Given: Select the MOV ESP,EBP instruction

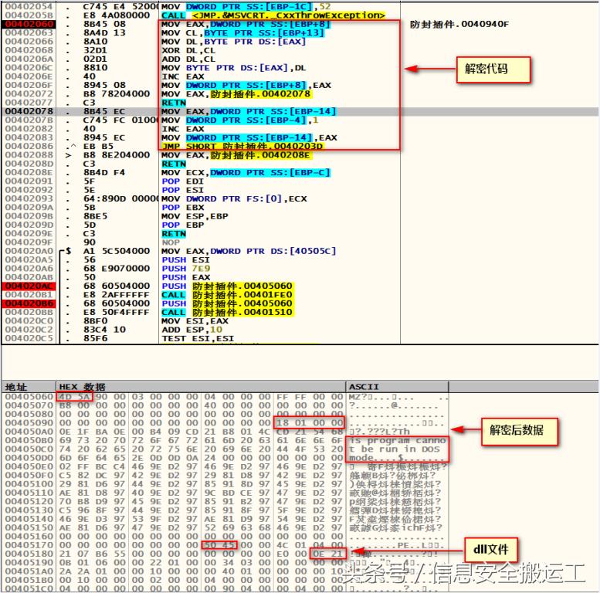Looking at the screenshot, I should [195, 216].
